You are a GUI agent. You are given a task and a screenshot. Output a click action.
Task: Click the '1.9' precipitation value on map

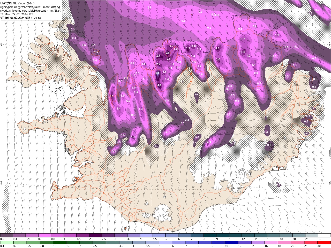tap(176, 49)
